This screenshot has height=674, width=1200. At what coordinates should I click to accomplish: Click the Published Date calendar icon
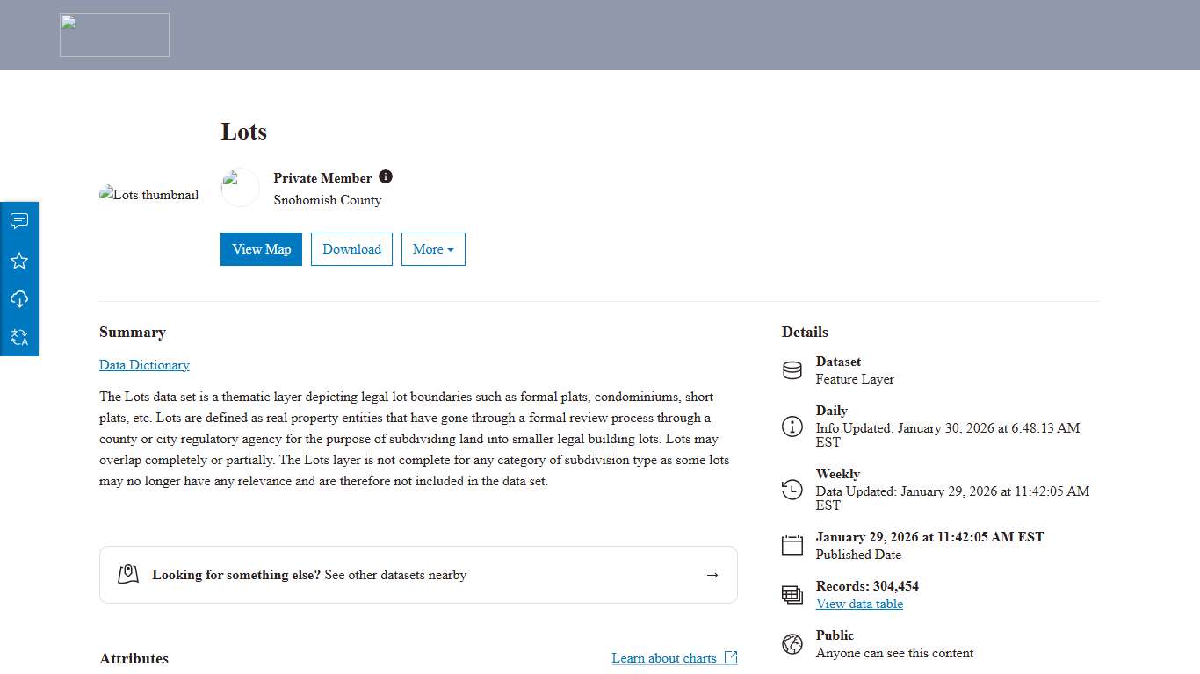click(792, 544)
